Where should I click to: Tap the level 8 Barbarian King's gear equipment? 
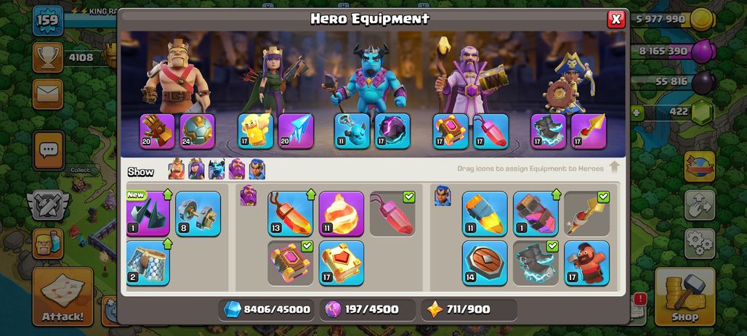[x=198, y=213]
